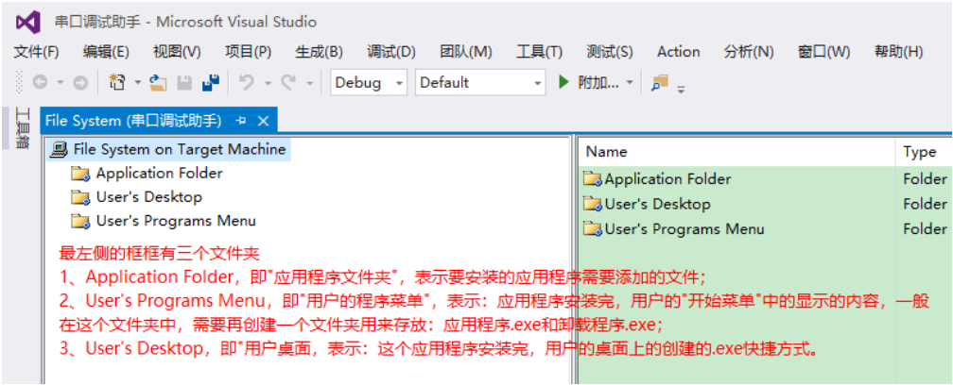
Task: Expand the arrow beside the 附加 button
Action: pyautogui.click(x=630, y=82)
